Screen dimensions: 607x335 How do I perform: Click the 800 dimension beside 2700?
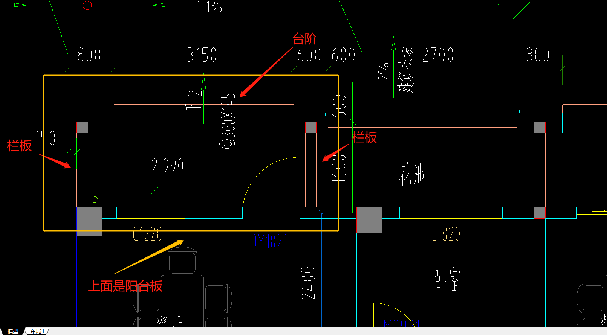[x=538, y=55]
